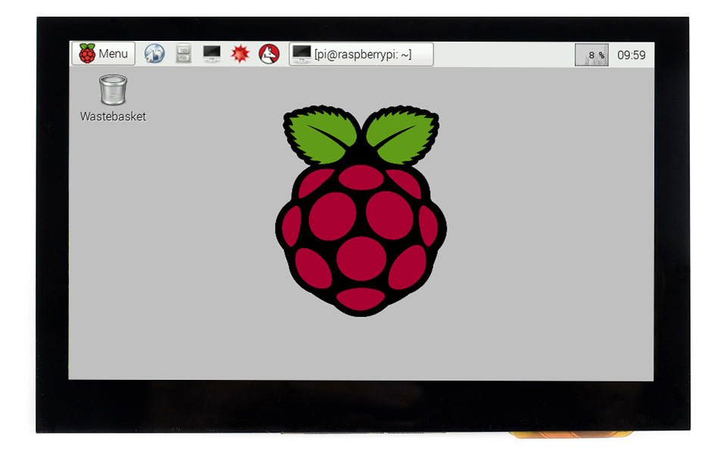Click monitor icon in pi@raspberrypi taskbar entry

(301, 54)
